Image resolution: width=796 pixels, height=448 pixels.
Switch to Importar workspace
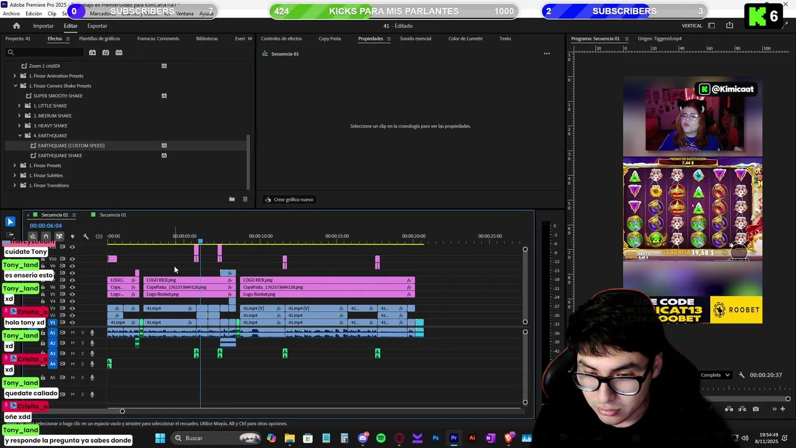pos(43,26)
